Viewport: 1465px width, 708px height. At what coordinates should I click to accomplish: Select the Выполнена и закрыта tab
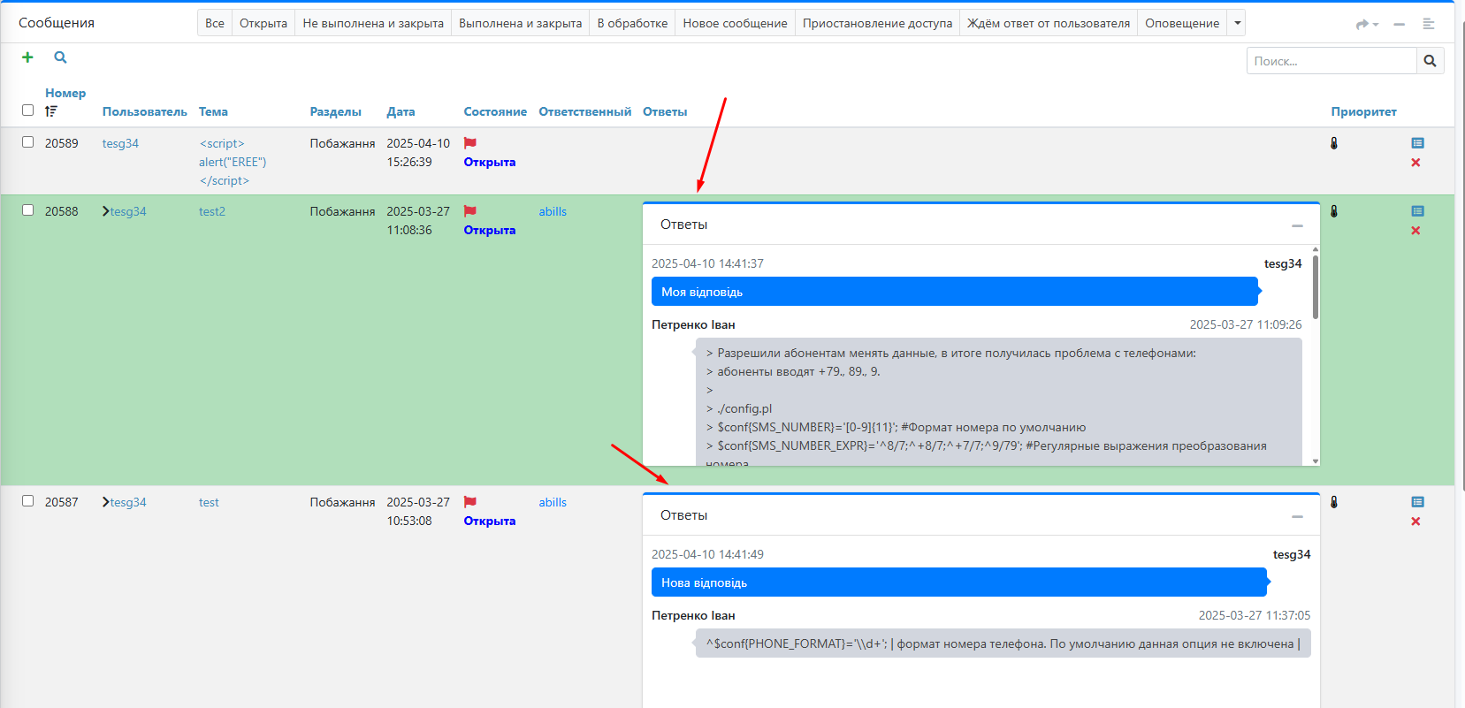pos(521,23)
